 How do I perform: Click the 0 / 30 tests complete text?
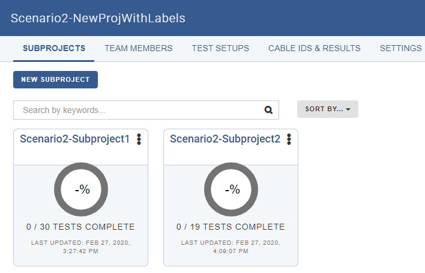[80, 227]
